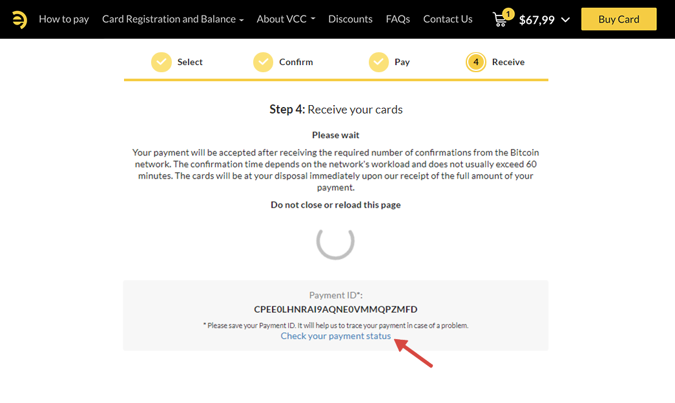Expand Card Registration and Balance dropdown
Viewport: 675px width, 403px height.
[x=172, y=19]
